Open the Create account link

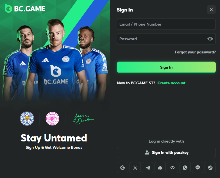pos(171,83)
